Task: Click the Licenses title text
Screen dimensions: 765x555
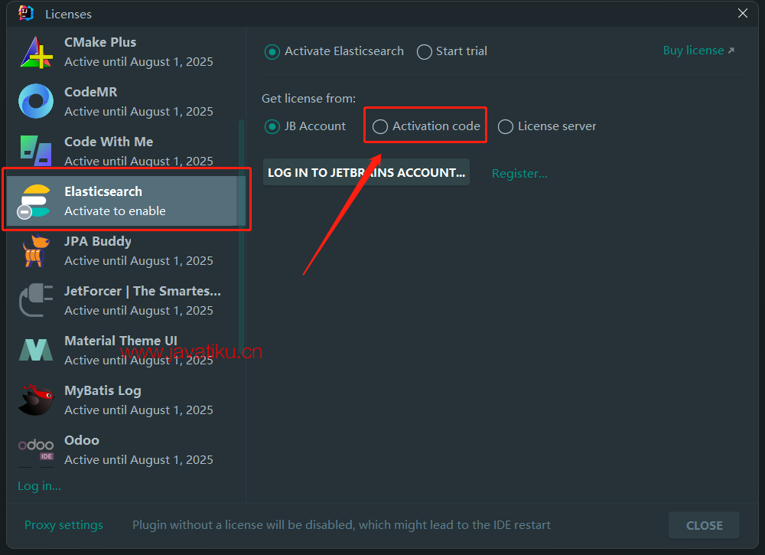Action: [x=68, y=14]
